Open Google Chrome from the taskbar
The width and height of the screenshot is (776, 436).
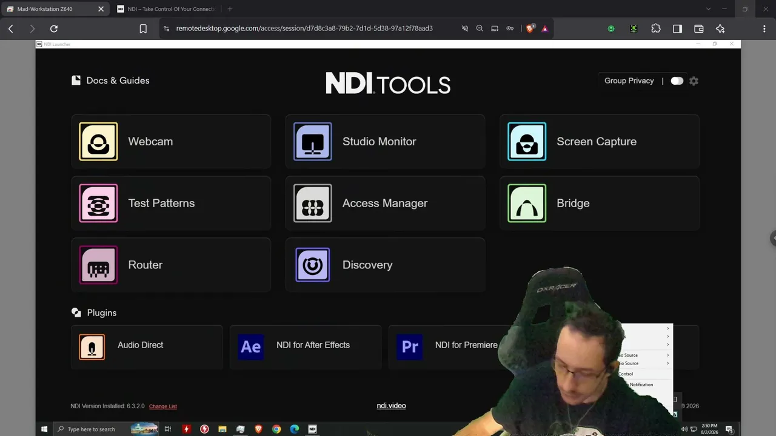pos(276,429)
